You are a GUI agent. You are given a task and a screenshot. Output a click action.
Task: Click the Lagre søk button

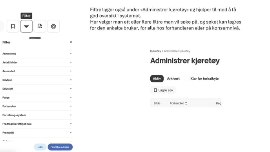pos(163,90)
